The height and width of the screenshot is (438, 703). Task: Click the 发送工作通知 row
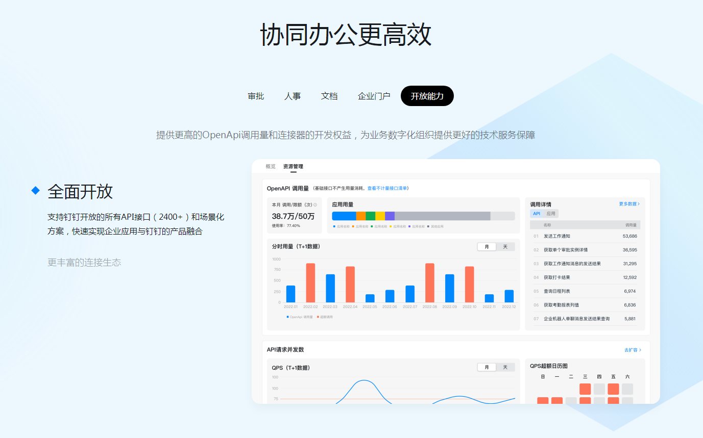click(x=585, y=236)
